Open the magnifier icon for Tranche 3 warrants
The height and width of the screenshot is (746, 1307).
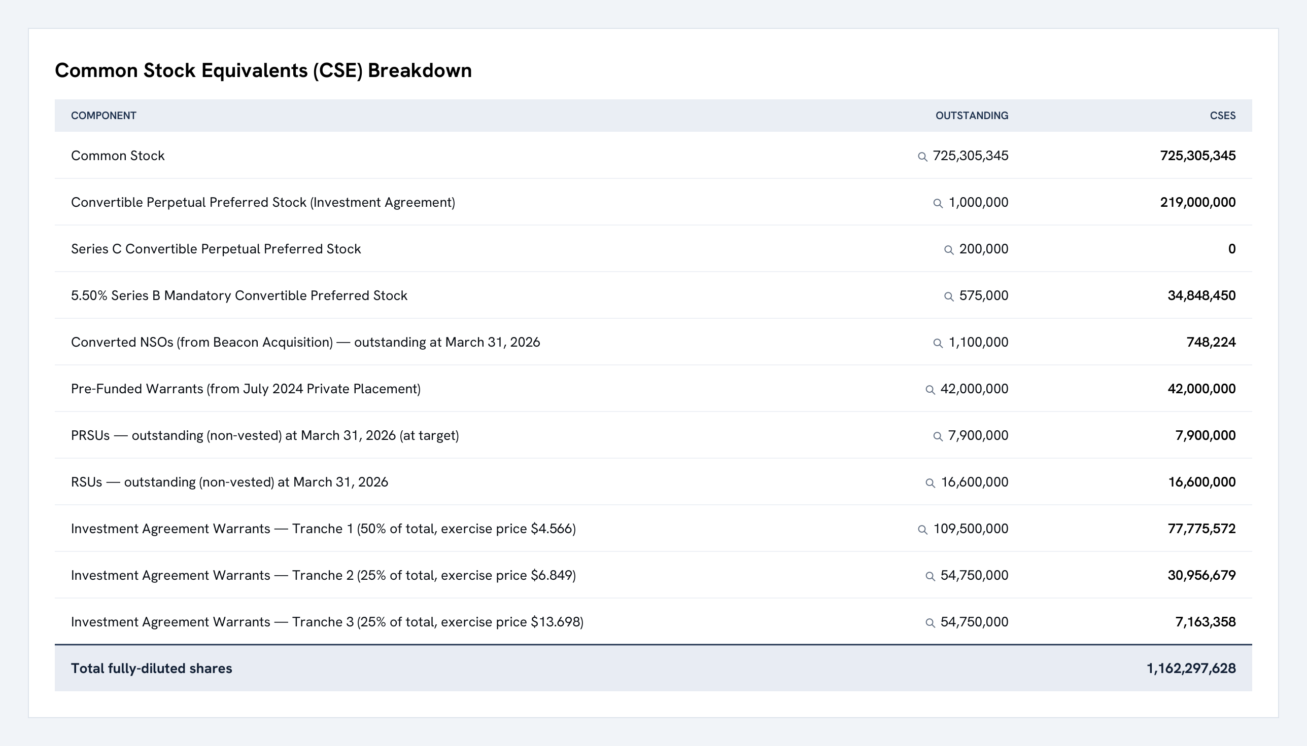(930, 623)
